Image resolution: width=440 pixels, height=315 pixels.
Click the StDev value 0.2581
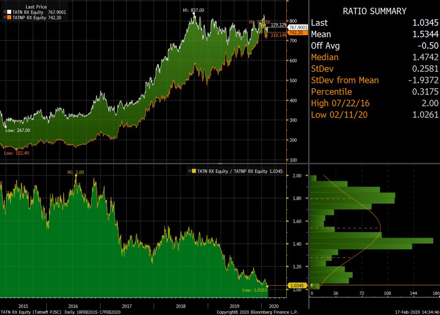pos(426,69)
